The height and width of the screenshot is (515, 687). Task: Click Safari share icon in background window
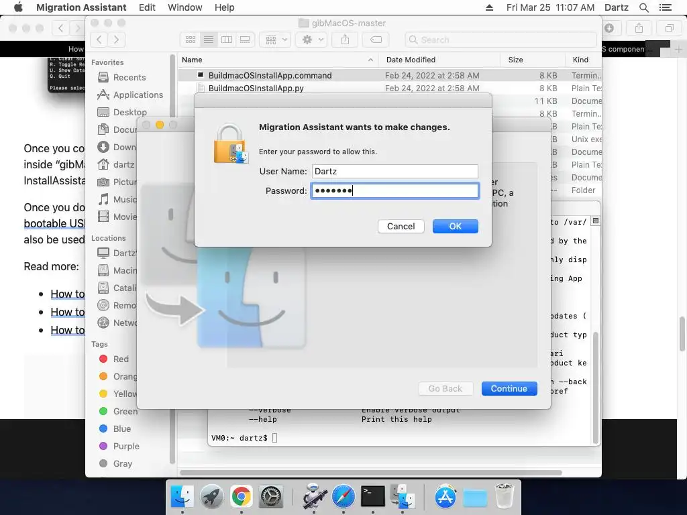(639, 28)
